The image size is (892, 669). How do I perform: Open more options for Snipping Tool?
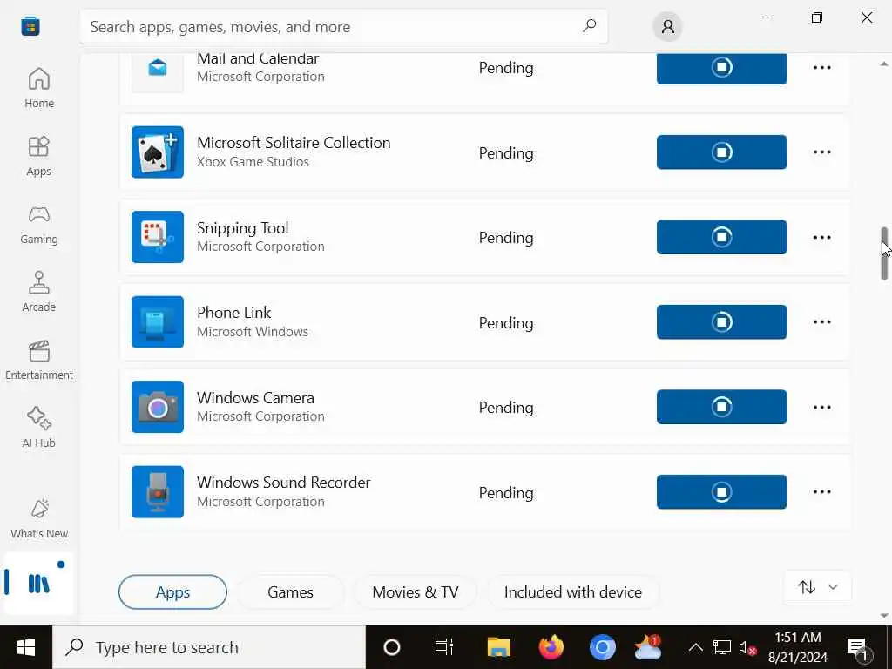[x=821, y=237]
